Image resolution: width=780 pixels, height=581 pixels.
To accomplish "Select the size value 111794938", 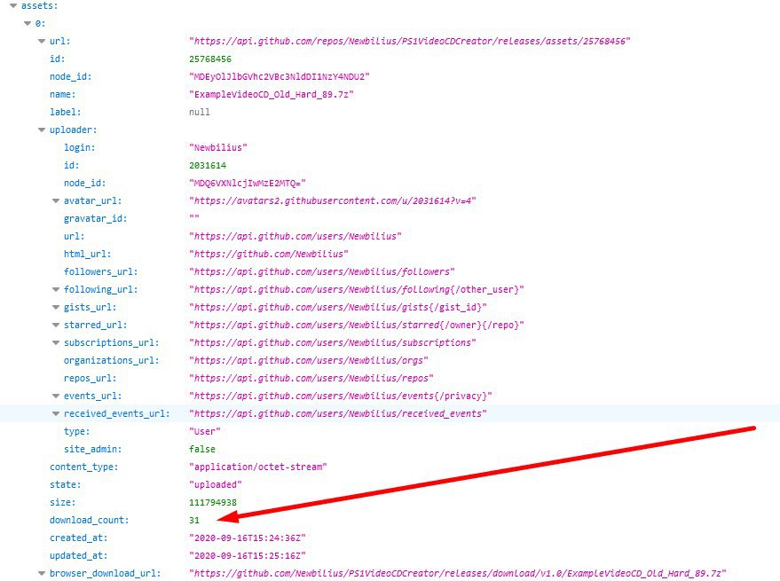I will [x=213, y=502].
